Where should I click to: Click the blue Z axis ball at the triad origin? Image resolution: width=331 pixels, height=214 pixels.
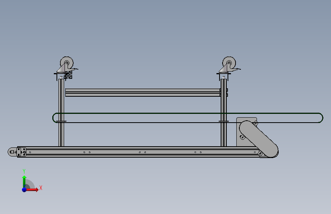click(x=24, y=190)
